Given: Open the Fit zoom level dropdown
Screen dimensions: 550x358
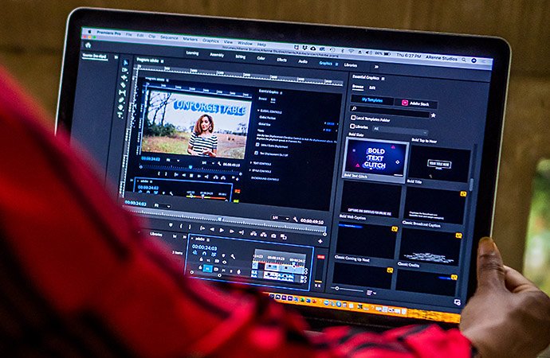Looking at the screenshot, I should click(x=163, y=205).
